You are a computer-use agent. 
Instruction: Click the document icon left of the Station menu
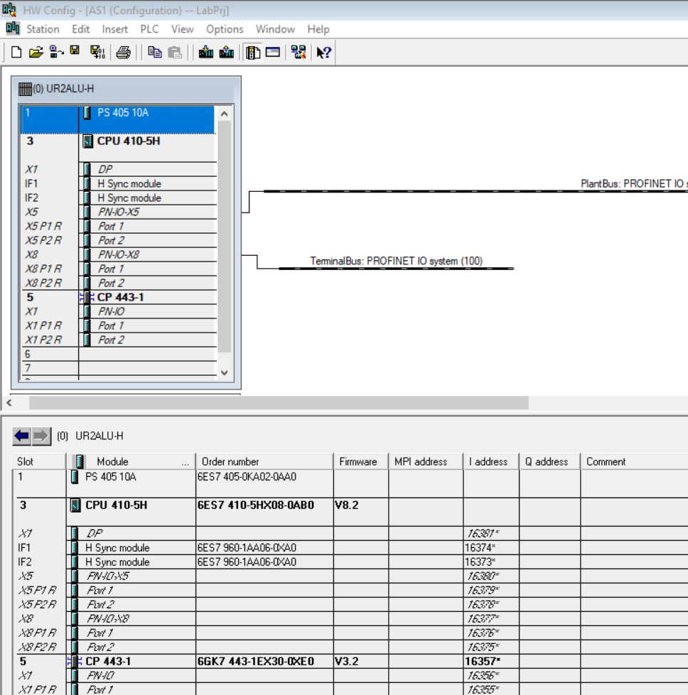(12, 28)
